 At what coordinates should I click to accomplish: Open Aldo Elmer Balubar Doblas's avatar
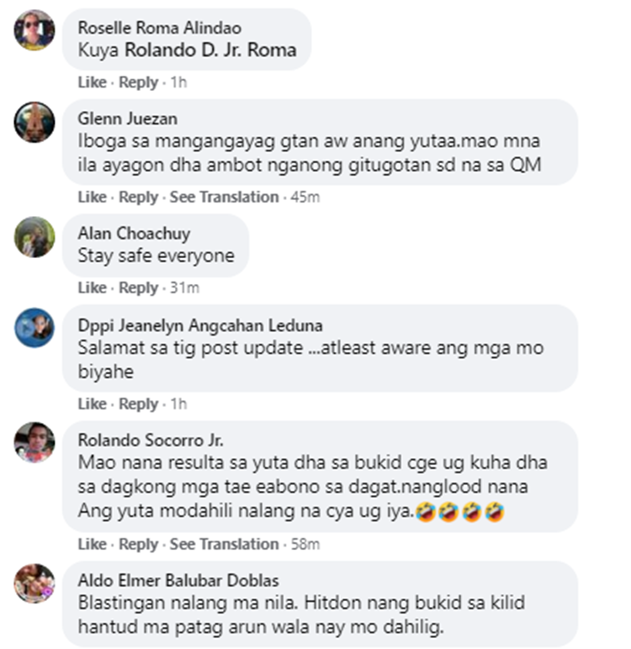34,583
